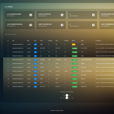This screenshot has width=114, height=114.
Task: Click the Buy badge in row 8
Action: point(35,71)
